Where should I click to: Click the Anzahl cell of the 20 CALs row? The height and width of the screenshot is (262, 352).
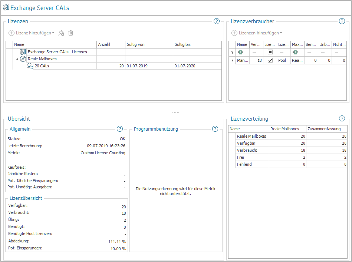[111, 66]
